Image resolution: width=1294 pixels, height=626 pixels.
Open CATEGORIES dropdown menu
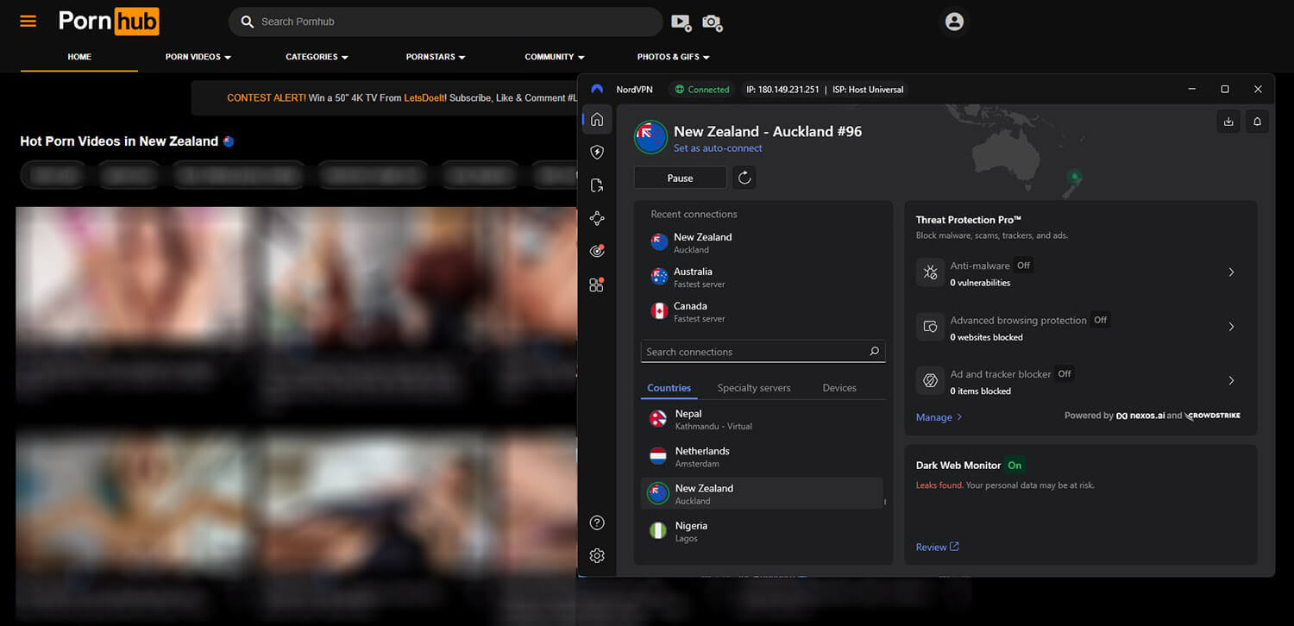[x=317, y=57]
